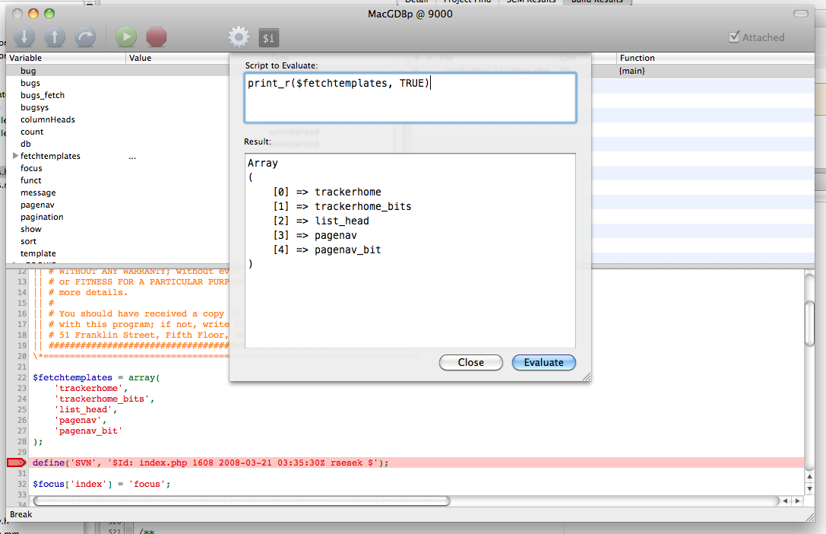
Task: Click the vertical scrollbar up arrow
Action: pyautogui.click(x=810, y=476)
